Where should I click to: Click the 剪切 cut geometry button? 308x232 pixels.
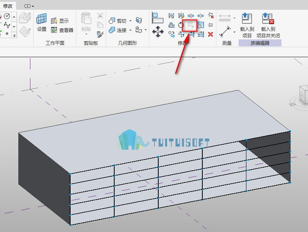click(x=117, y=21)
